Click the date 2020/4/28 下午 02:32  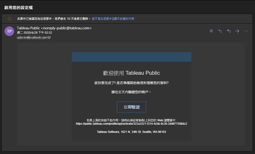34,33
